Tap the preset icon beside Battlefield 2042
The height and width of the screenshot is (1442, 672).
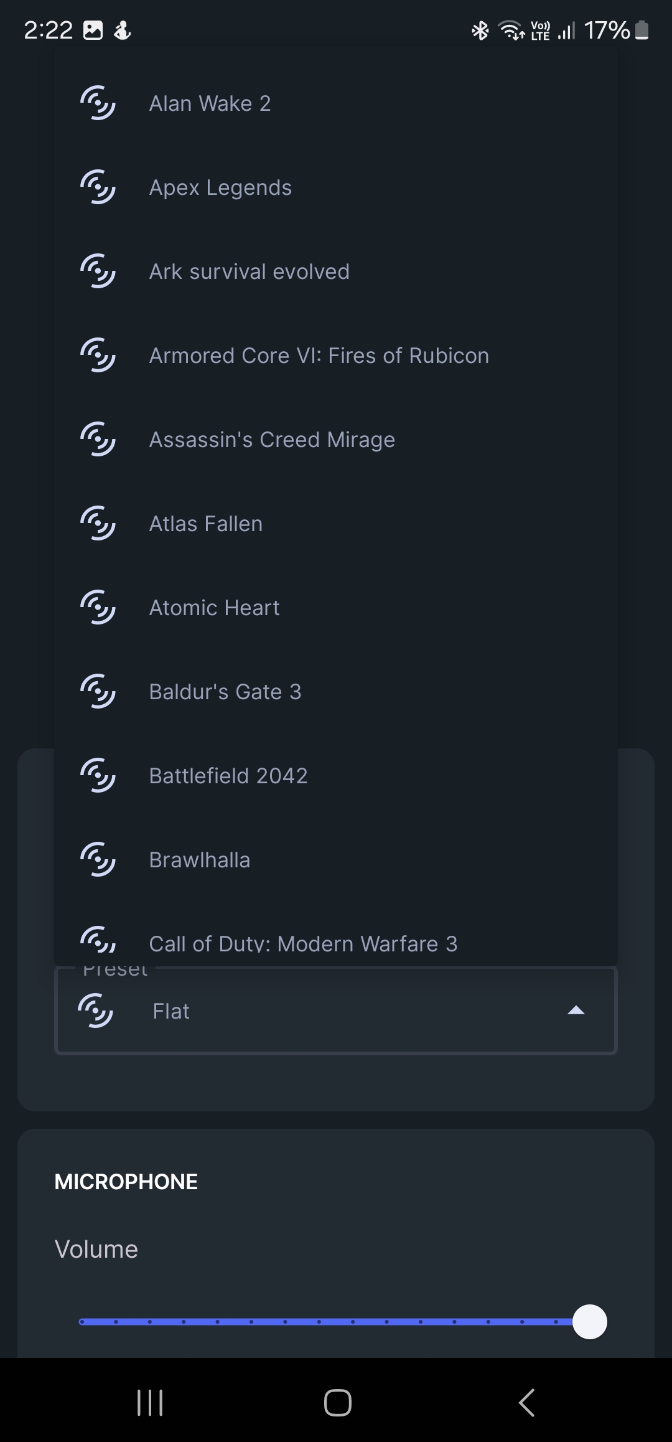(x=98, y=775)
